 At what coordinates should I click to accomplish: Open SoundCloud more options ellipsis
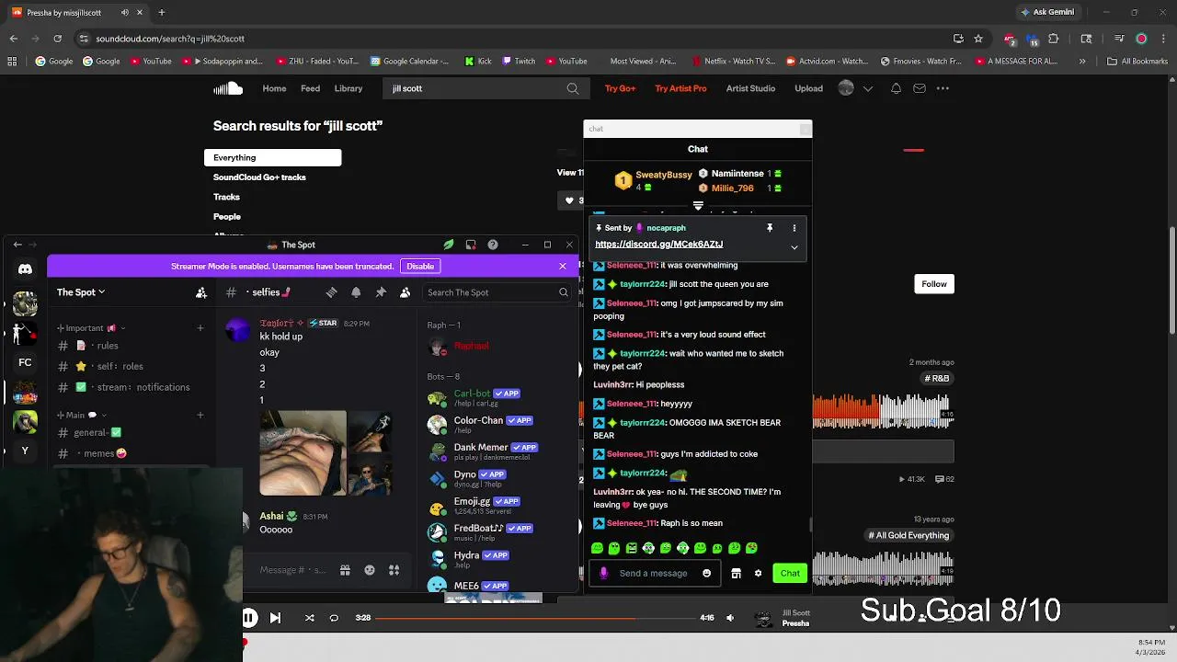[943, 88]
